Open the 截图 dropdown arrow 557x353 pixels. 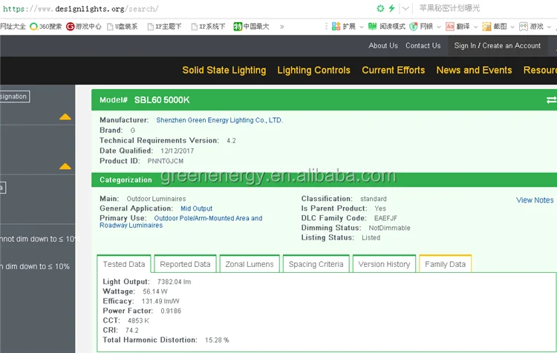512,27
